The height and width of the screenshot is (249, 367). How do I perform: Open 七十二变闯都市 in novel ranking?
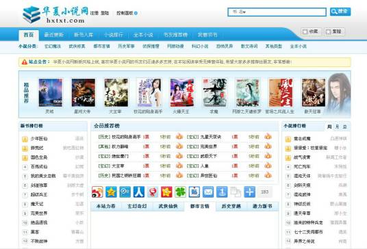pyautogui.click(x=308, y=232)
